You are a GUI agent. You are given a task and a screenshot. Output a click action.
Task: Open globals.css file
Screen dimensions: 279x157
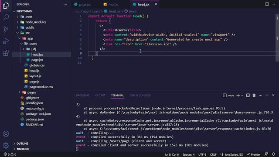coord(37,65)
